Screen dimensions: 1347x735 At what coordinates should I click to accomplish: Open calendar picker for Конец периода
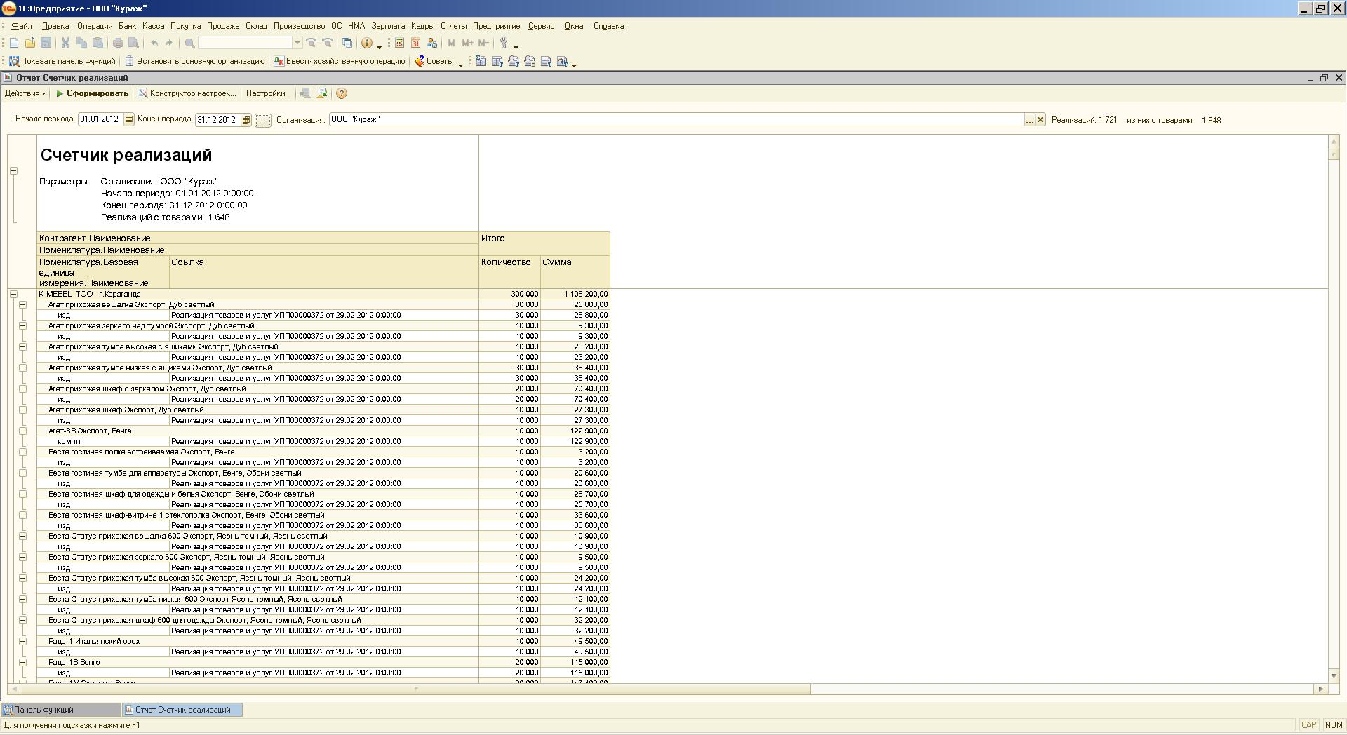[246, 120]
